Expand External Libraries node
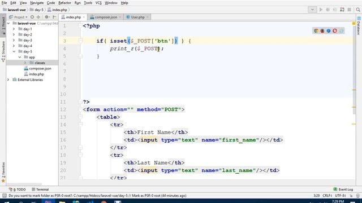 point(8,80)
